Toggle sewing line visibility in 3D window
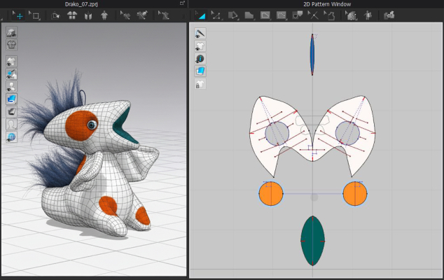 point(12,74)
